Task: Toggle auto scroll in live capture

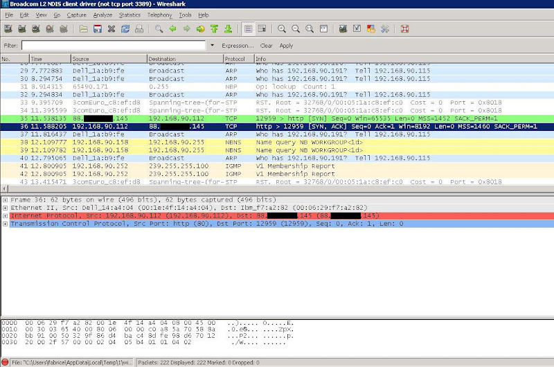Action: 262,29
